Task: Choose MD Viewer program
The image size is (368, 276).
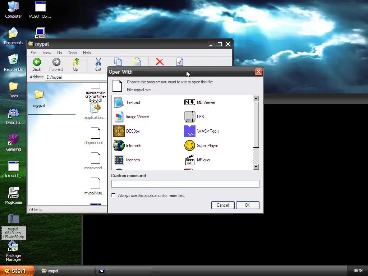Action: pos(199,102)
